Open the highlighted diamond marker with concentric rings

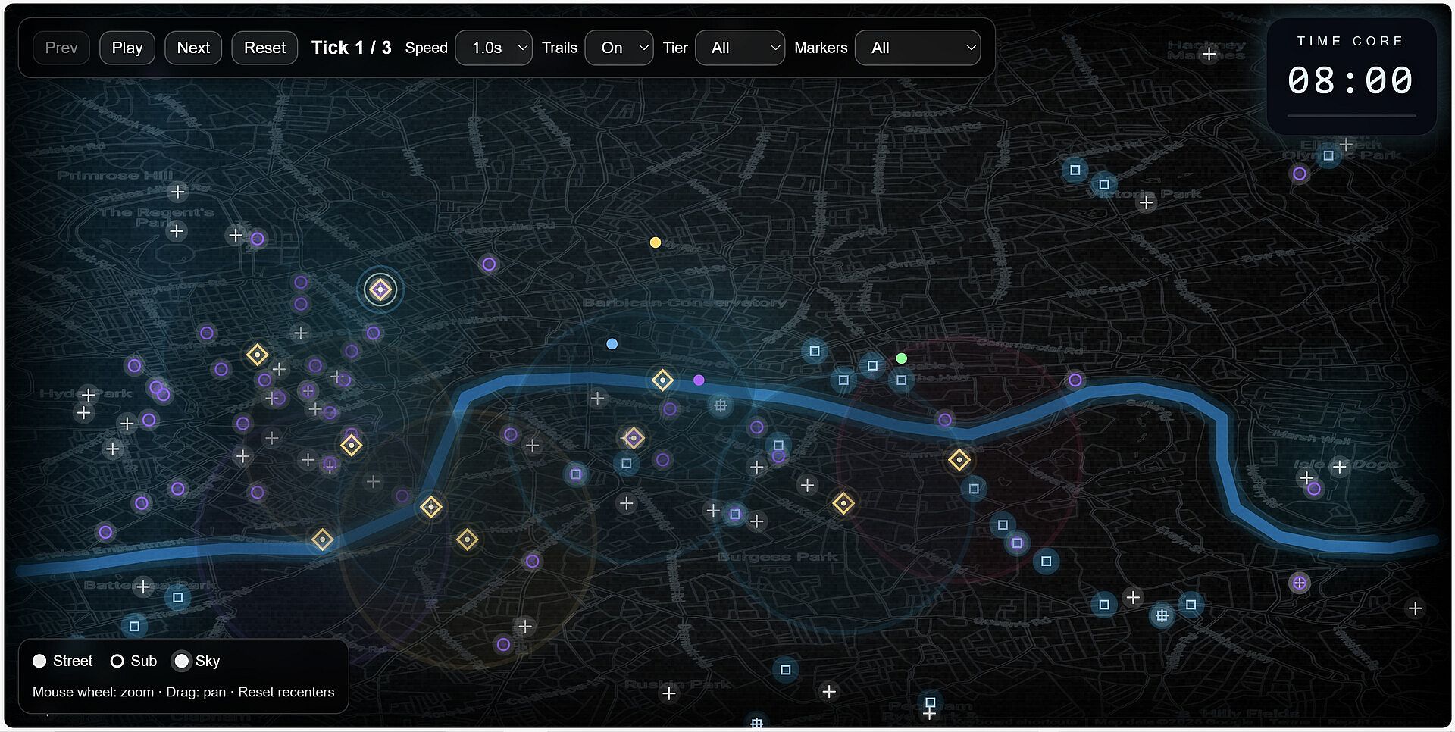click(380, 289)
